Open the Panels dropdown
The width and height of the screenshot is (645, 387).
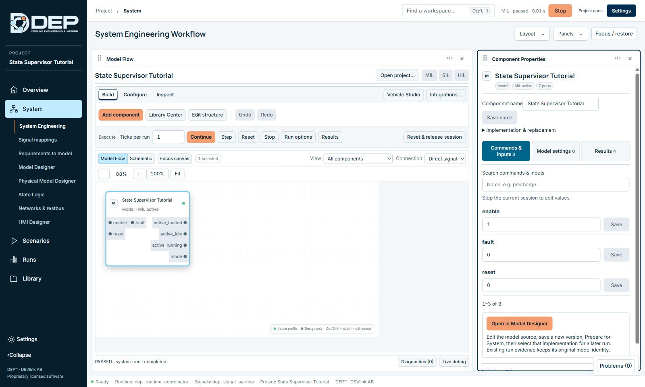coord(570,34)
